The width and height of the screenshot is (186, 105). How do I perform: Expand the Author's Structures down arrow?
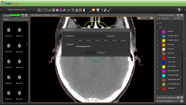tap(182, 15)
